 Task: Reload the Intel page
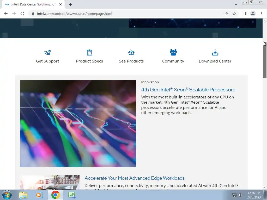pos(22,14)
